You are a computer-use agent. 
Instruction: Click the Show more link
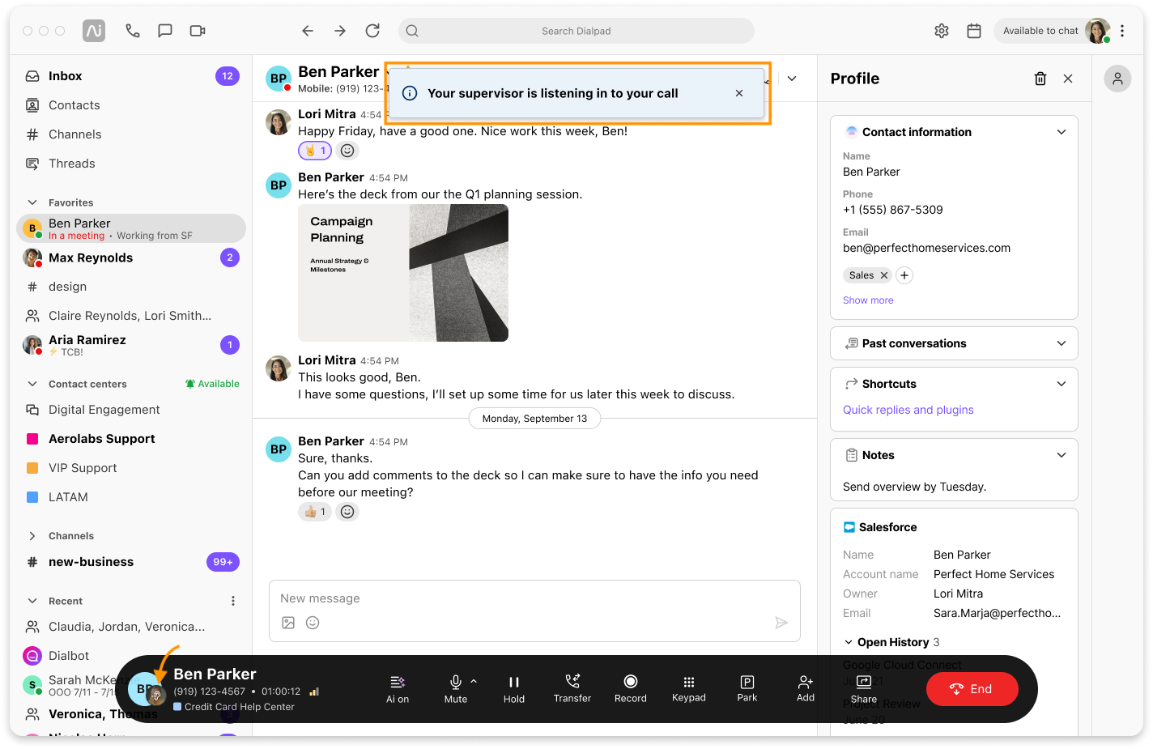[x=868, y=300]
